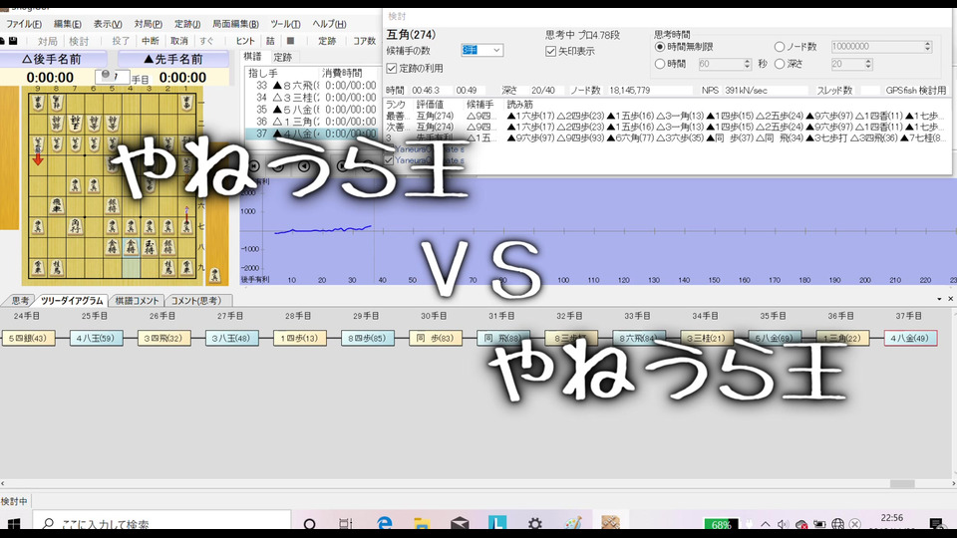This screenshot has height=538, width=957.
Task: Click the 評価値 column header
Action: pos(430,105)
